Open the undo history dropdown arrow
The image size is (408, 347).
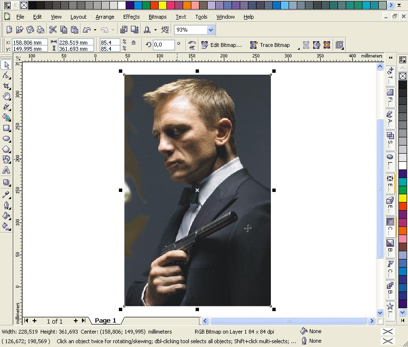tap(95, 30)
